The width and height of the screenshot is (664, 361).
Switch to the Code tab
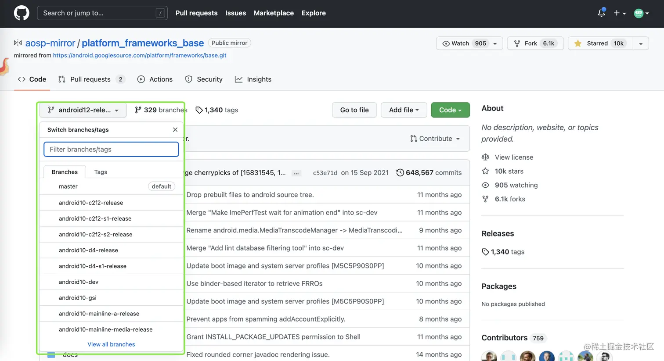click(32, 79)
